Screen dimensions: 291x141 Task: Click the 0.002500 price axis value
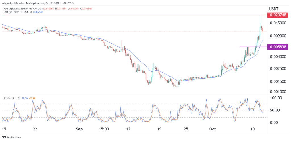pos(278,68)
